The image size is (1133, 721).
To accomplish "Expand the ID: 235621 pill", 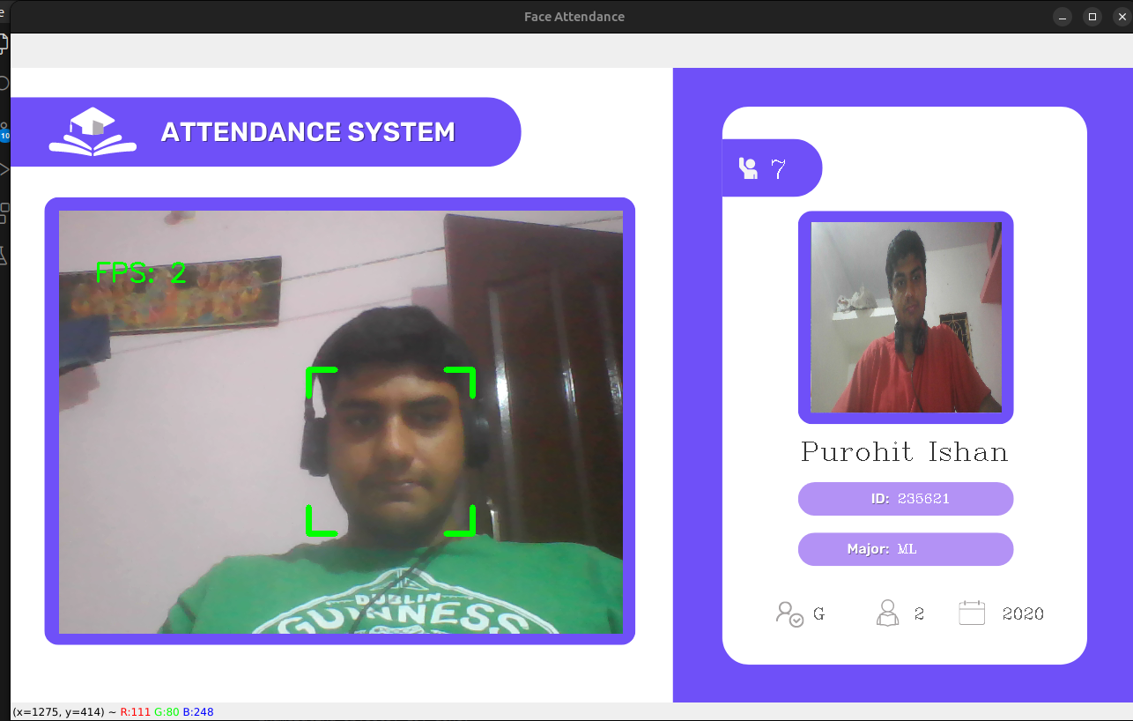I will [905, 499].
